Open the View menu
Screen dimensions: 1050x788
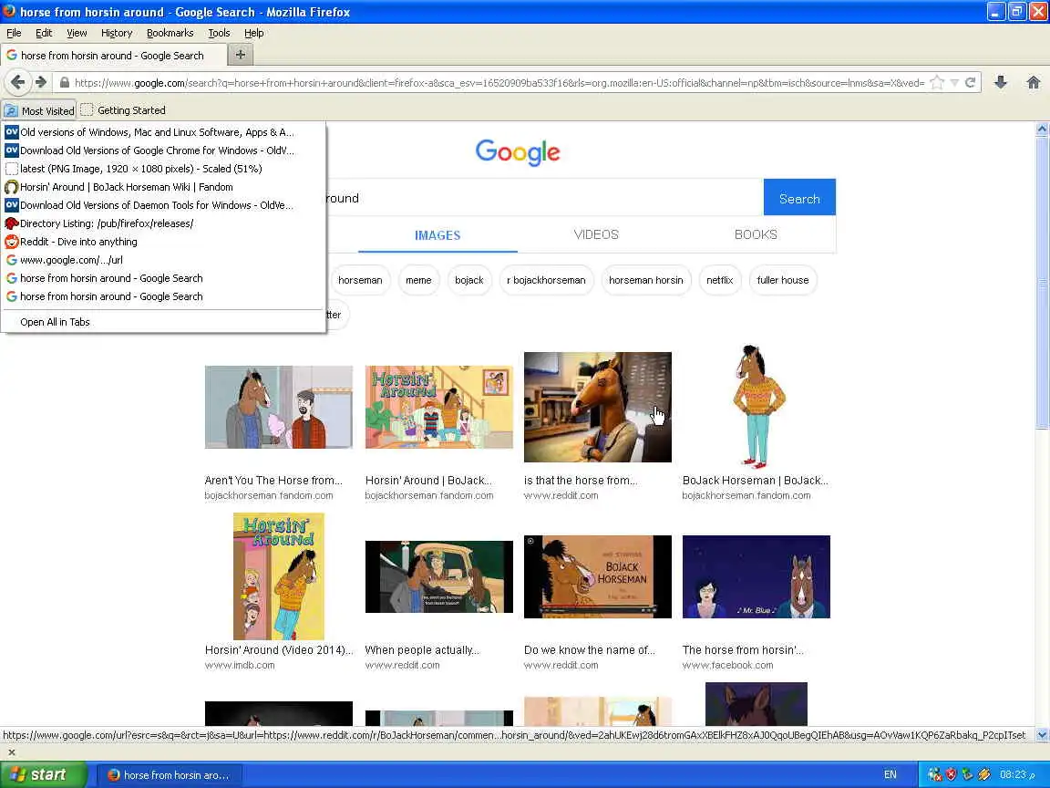pyautogui.click(x=77, y=33)
